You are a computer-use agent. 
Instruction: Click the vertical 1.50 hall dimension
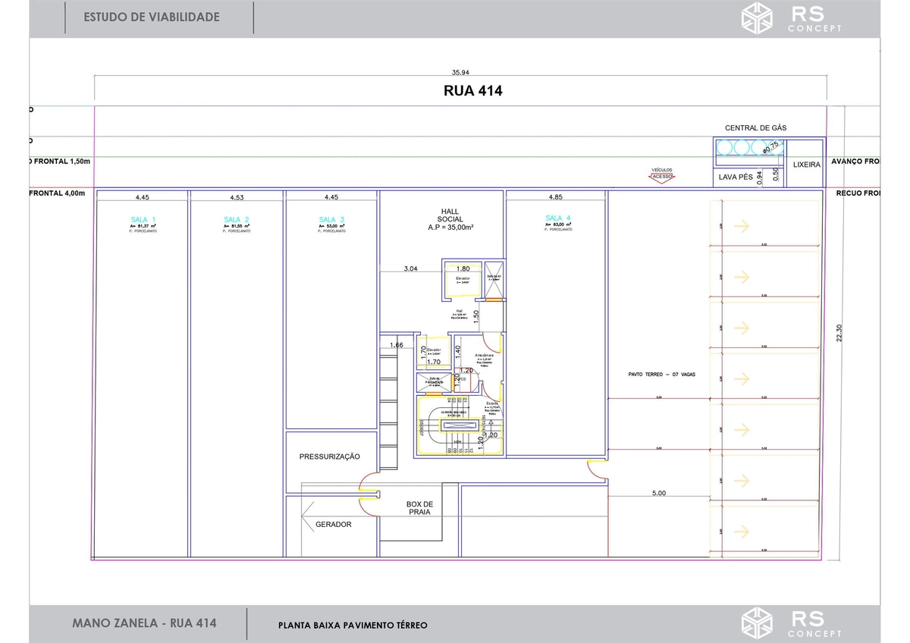[x=476, y=317]
